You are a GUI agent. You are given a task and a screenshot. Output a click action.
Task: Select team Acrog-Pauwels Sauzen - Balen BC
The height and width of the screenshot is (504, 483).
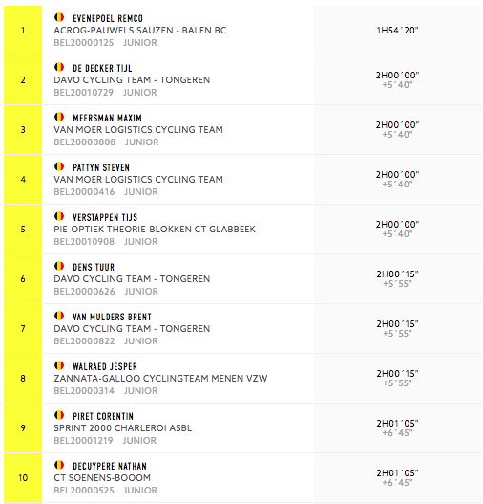(140, 31)
